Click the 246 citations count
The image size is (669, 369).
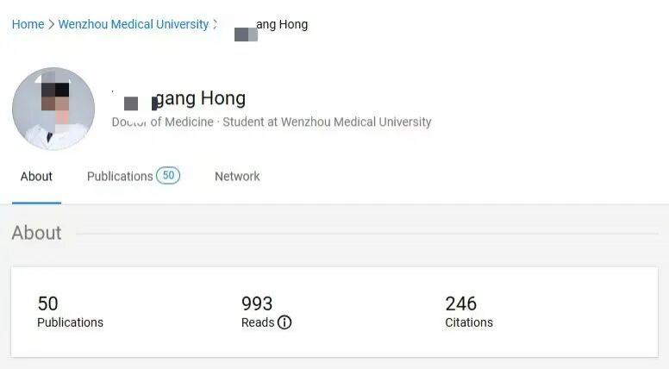pyautogui.click(x=460, y=303)
